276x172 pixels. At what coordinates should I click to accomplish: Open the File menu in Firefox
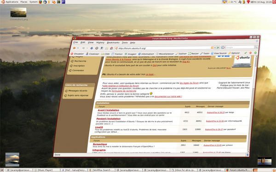[x=75, y=42]
